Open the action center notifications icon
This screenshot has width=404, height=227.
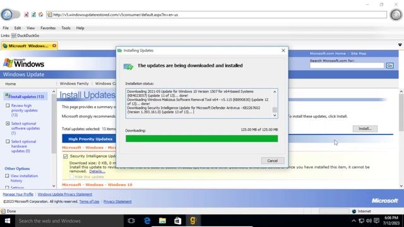pos(377,221)
